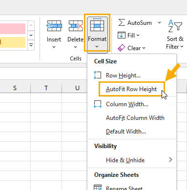Click the Clear eraser icon
This screenshot has height=190, width=187.
[122, 48]
